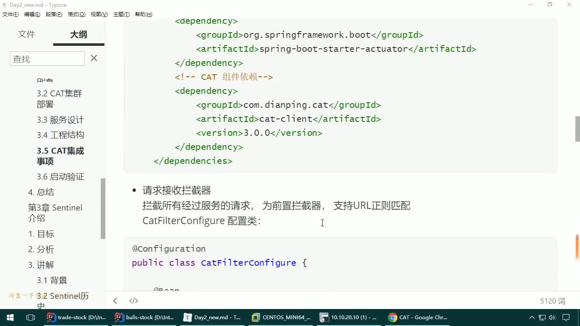Jump to outline item 3.2 CAT集群部署
The height and width of the screenshot is (326, 580).
(x=59, y=99)
